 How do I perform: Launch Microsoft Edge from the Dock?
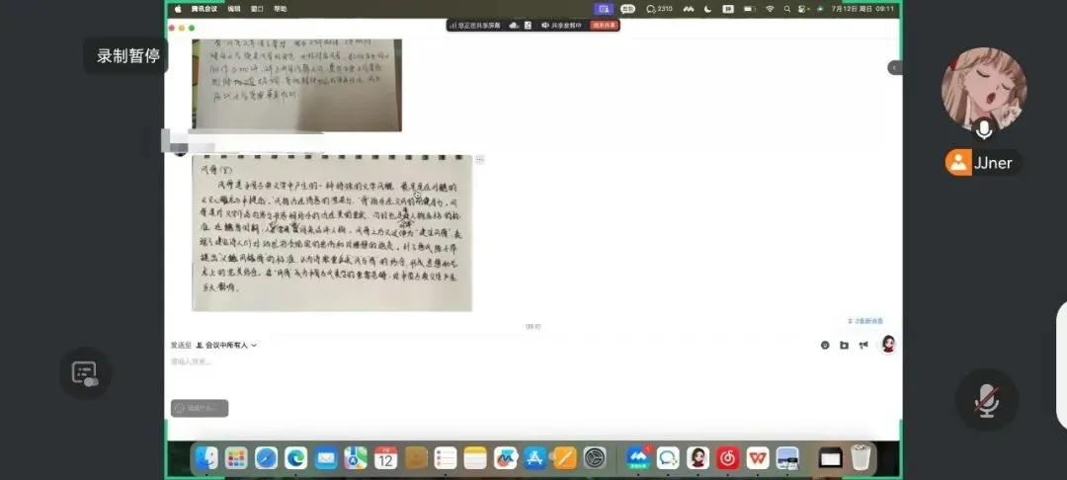pos(296,458)
